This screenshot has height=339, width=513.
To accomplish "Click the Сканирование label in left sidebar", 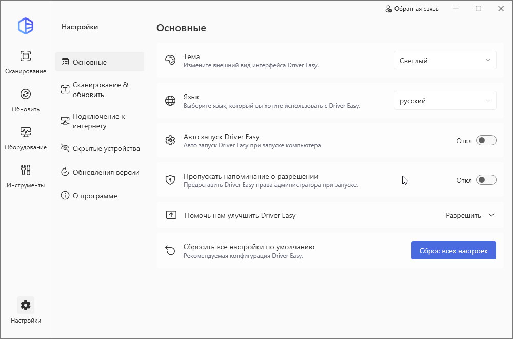I will click(26, 71).
